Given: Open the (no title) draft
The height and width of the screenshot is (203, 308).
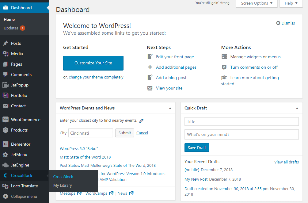Looking at the screenshot, I should click(192, 170).
